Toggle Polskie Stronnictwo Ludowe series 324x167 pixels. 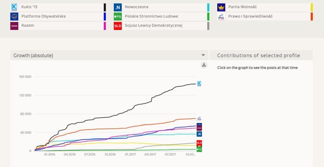tap(148, 16)
